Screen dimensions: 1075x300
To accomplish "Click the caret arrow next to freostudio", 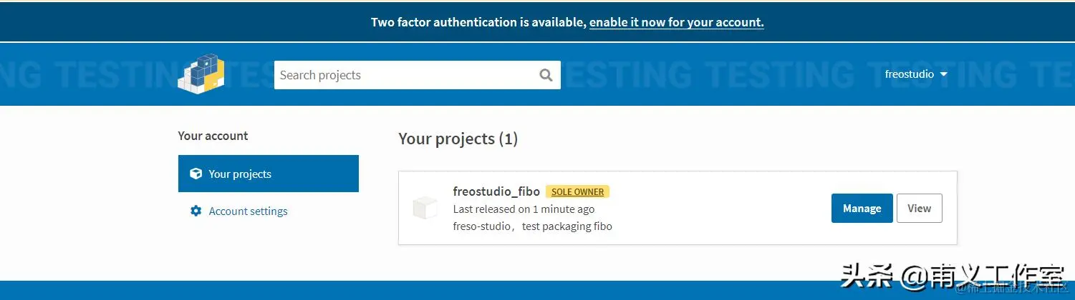I will coord(943,74).
